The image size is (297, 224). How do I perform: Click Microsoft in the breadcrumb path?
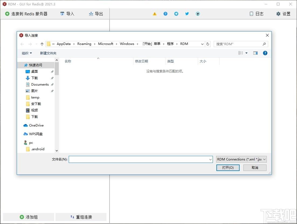(x=106, y=44)
